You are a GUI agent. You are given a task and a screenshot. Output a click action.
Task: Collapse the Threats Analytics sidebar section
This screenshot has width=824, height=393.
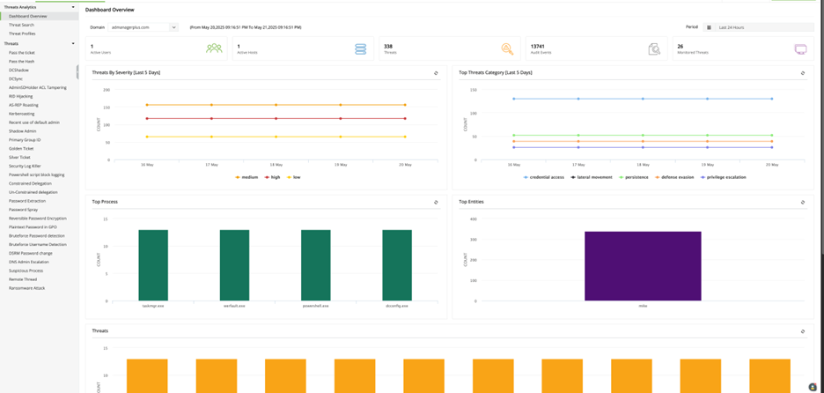73,7
